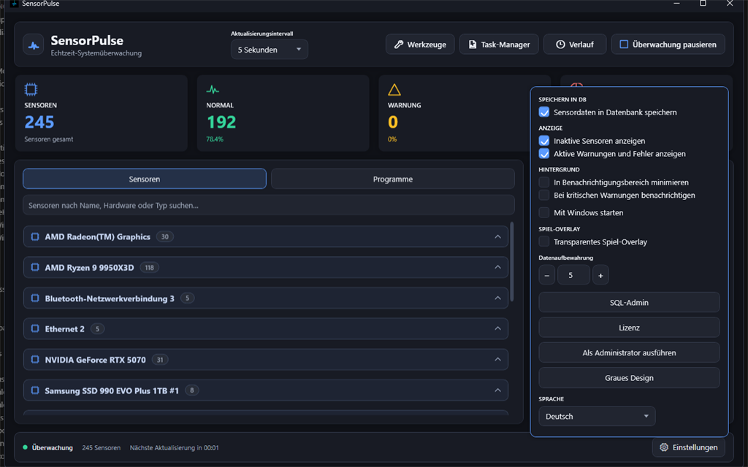
Task: Uncheck Inaktive Sensoren anzeigen
Action: (543, 141)
